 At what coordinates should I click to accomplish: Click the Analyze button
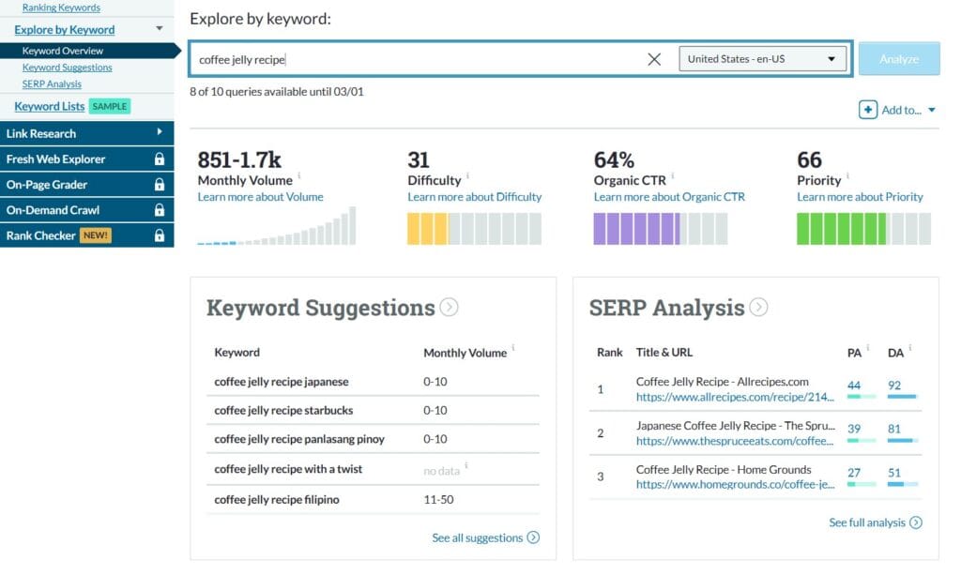[898, 58]
